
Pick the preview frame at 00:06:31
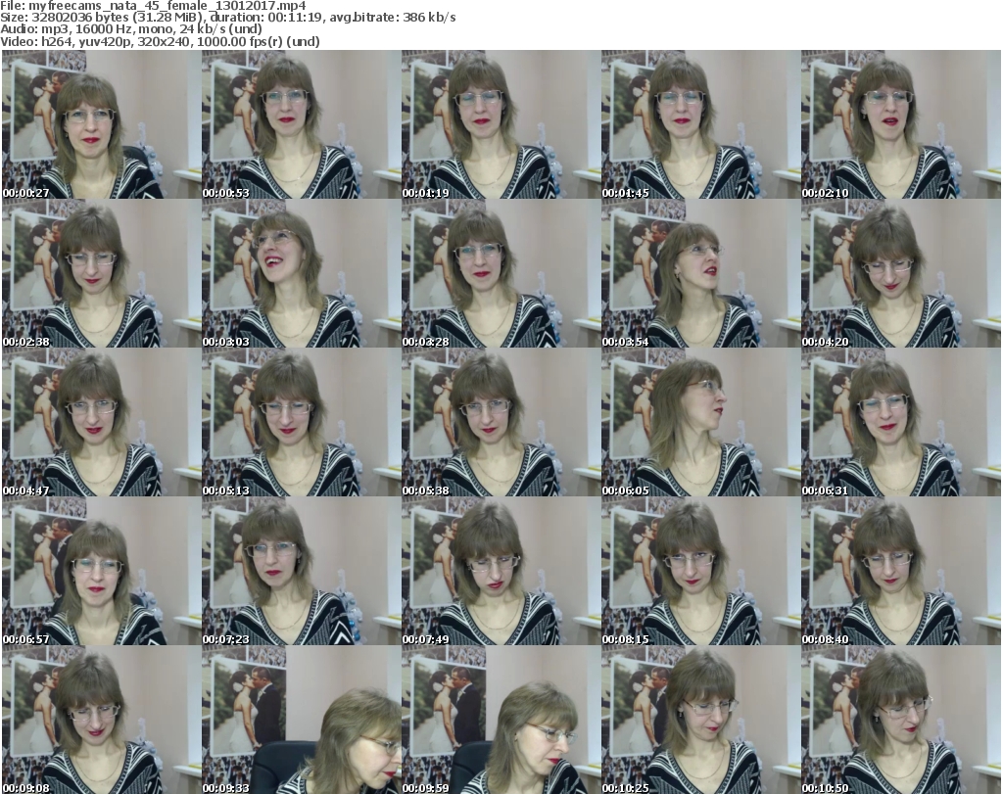tap(901, 423)
